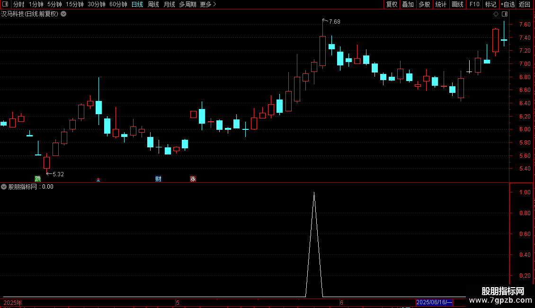Click the 汉马科技(日线.前复权) chart title
Image resolution: width=535 pixels, height=308 pixels.
[x=30, y=14]
